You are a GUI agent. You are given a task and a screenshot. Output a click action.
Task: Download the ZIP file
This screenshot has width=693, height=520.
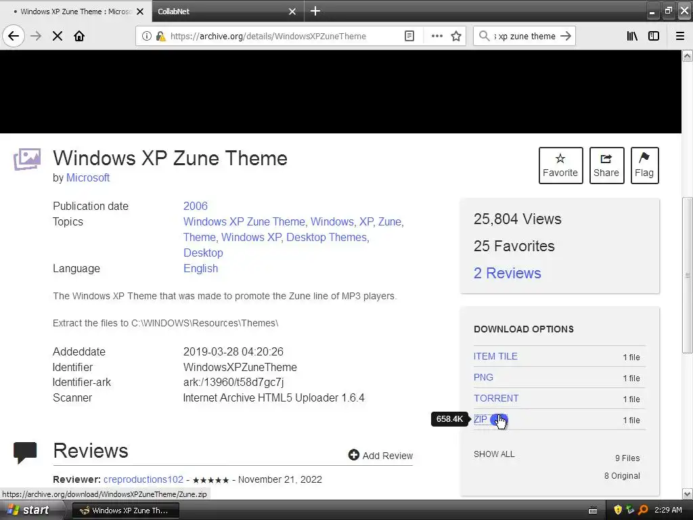coord(480,419)
